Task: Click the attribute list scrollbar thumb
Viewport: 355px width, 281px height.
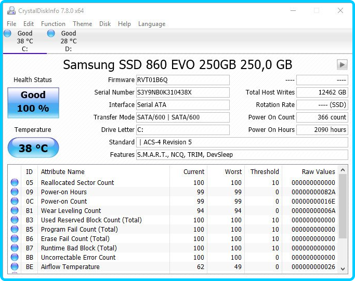Action: [x=343, y=206]
